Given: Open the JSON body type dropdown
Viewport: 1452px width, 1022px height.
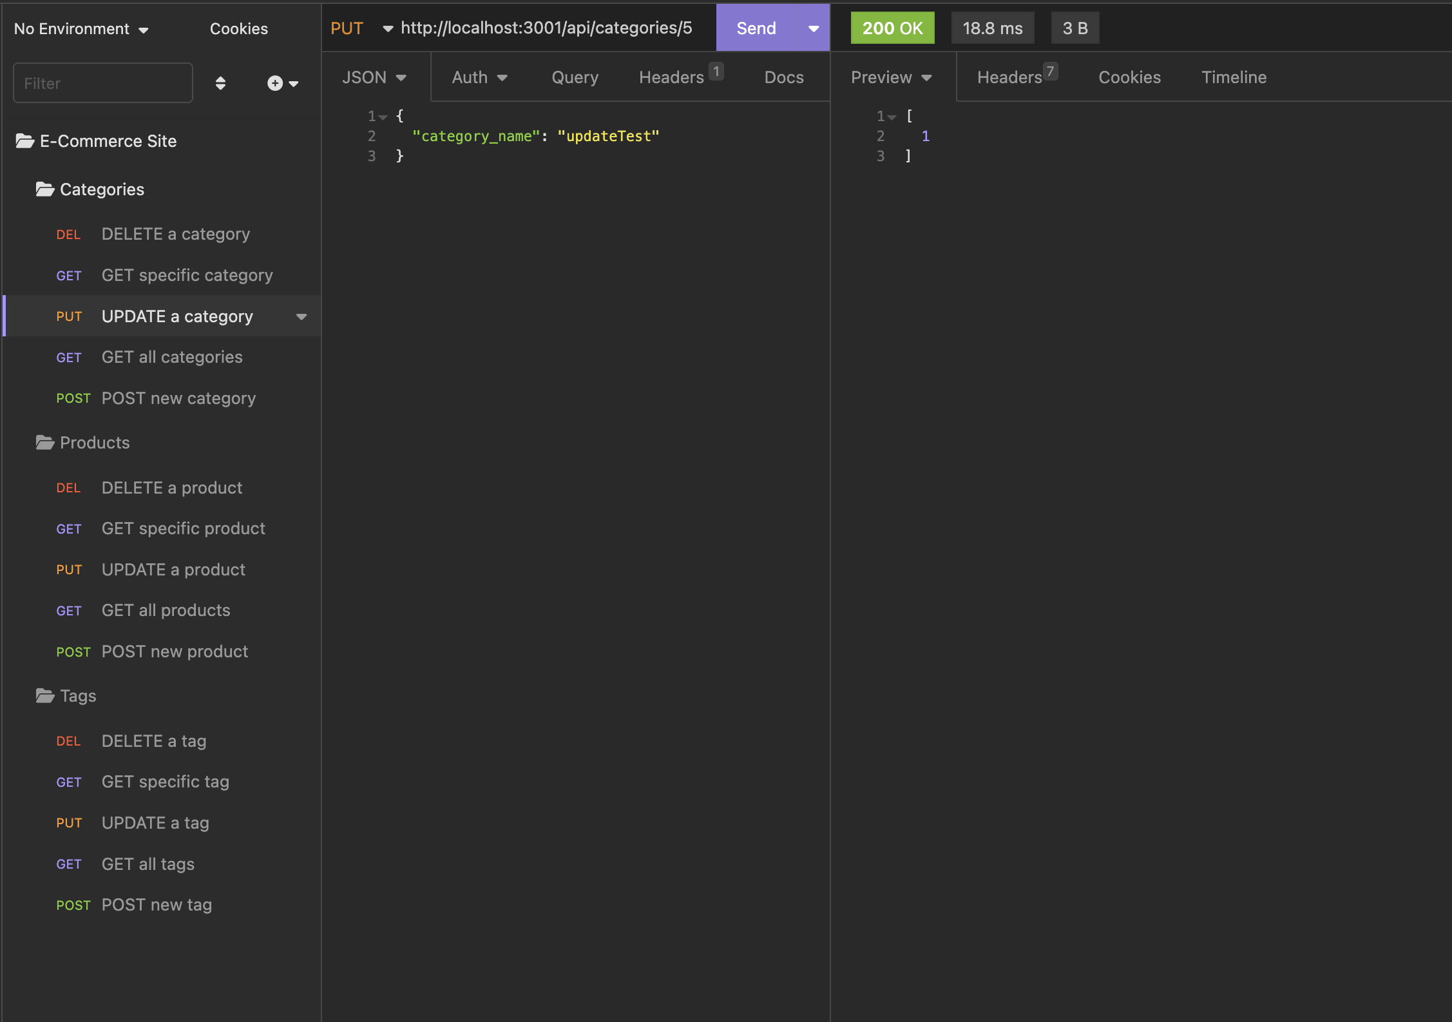Looking at the screenshot, I should (374, 77).
